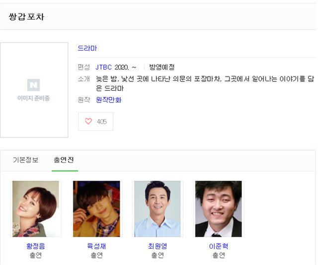The width and height of the screenshot is (318, 265).
Task: Click the 쌍갑포차 title heading
Action: coord(26,16)
